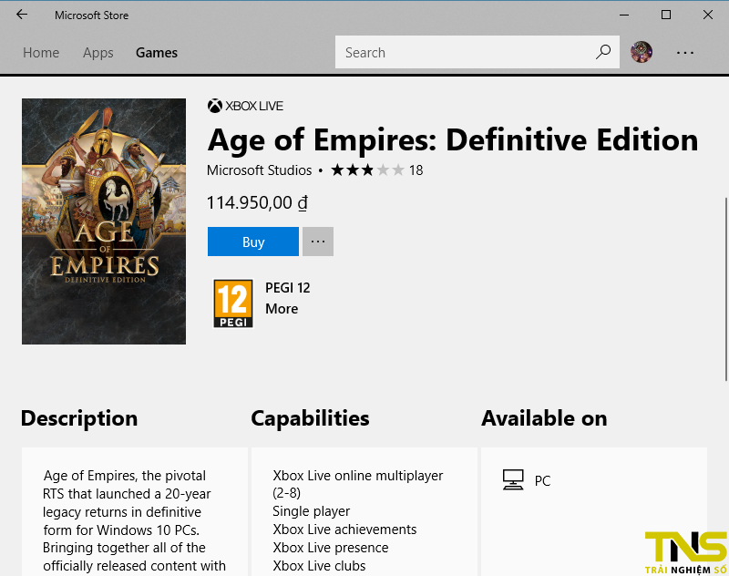
Task: Click the three-star rating
Action: pyautogui.click(x=367, y=170)
